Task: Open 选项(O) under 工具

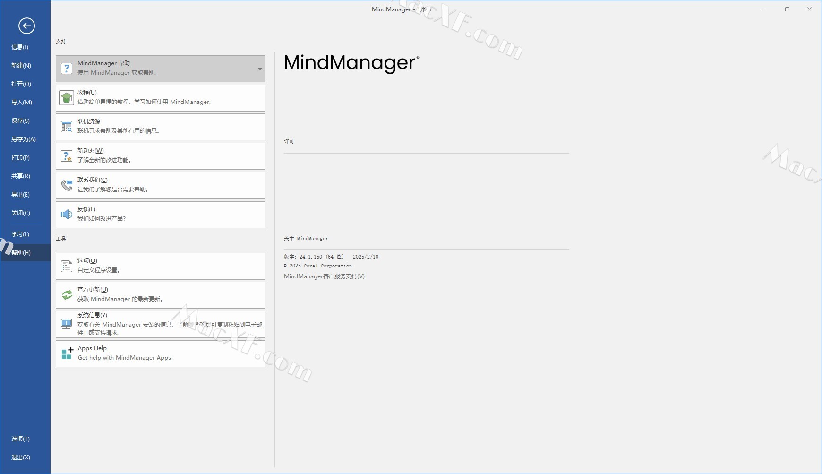Action: [x=160, y=266]
